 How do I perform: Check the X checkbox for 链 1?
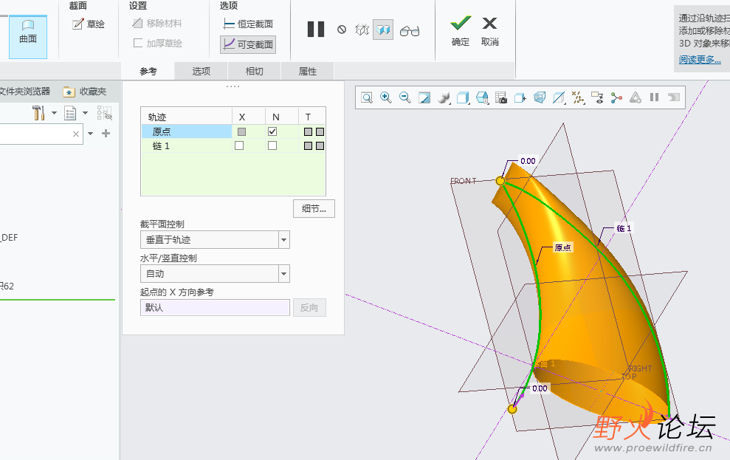pyautogui.click(x=239, y=146)
